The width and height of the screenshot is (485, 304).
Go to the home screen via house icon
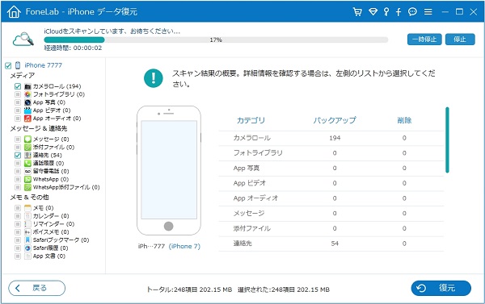click(14, 12)
